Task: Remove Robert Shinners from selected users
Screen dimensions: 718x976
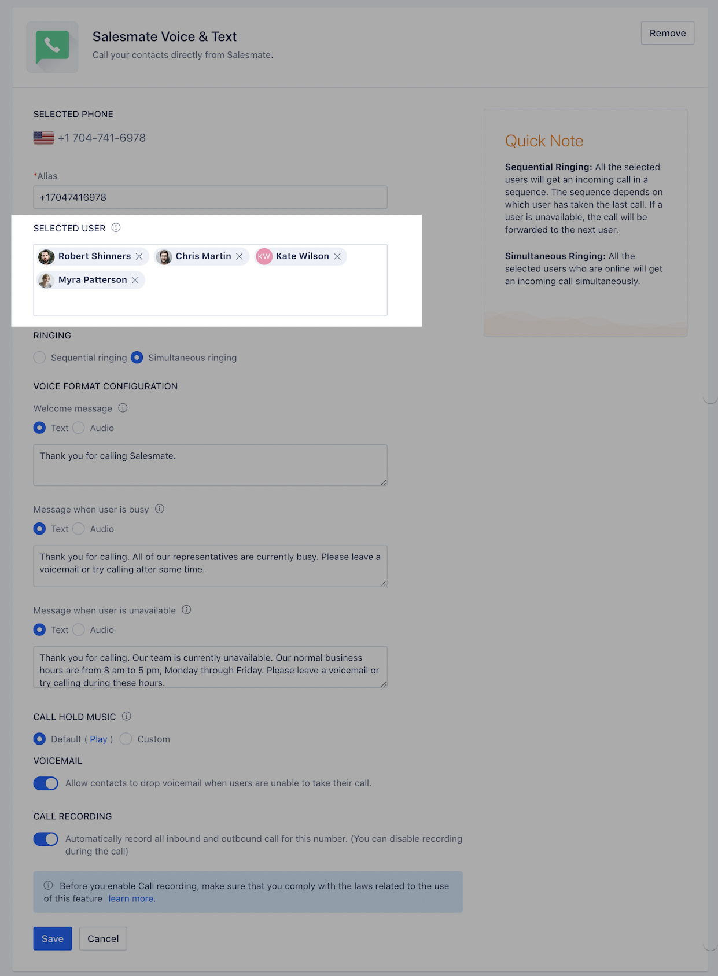Action: [139, 256]
